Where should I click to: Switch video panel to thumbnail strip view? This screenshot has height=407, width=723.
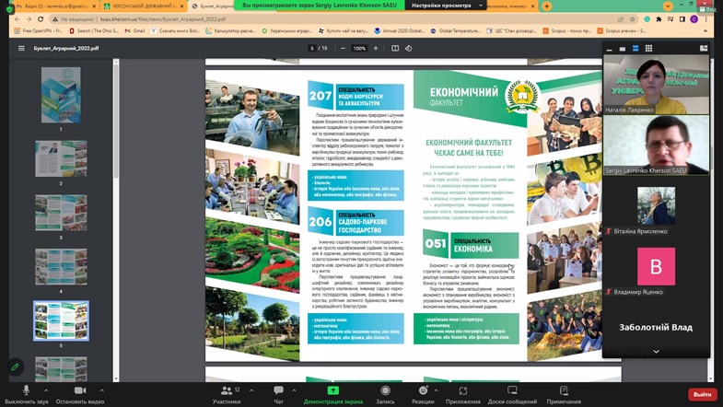[x=636, y=49]
